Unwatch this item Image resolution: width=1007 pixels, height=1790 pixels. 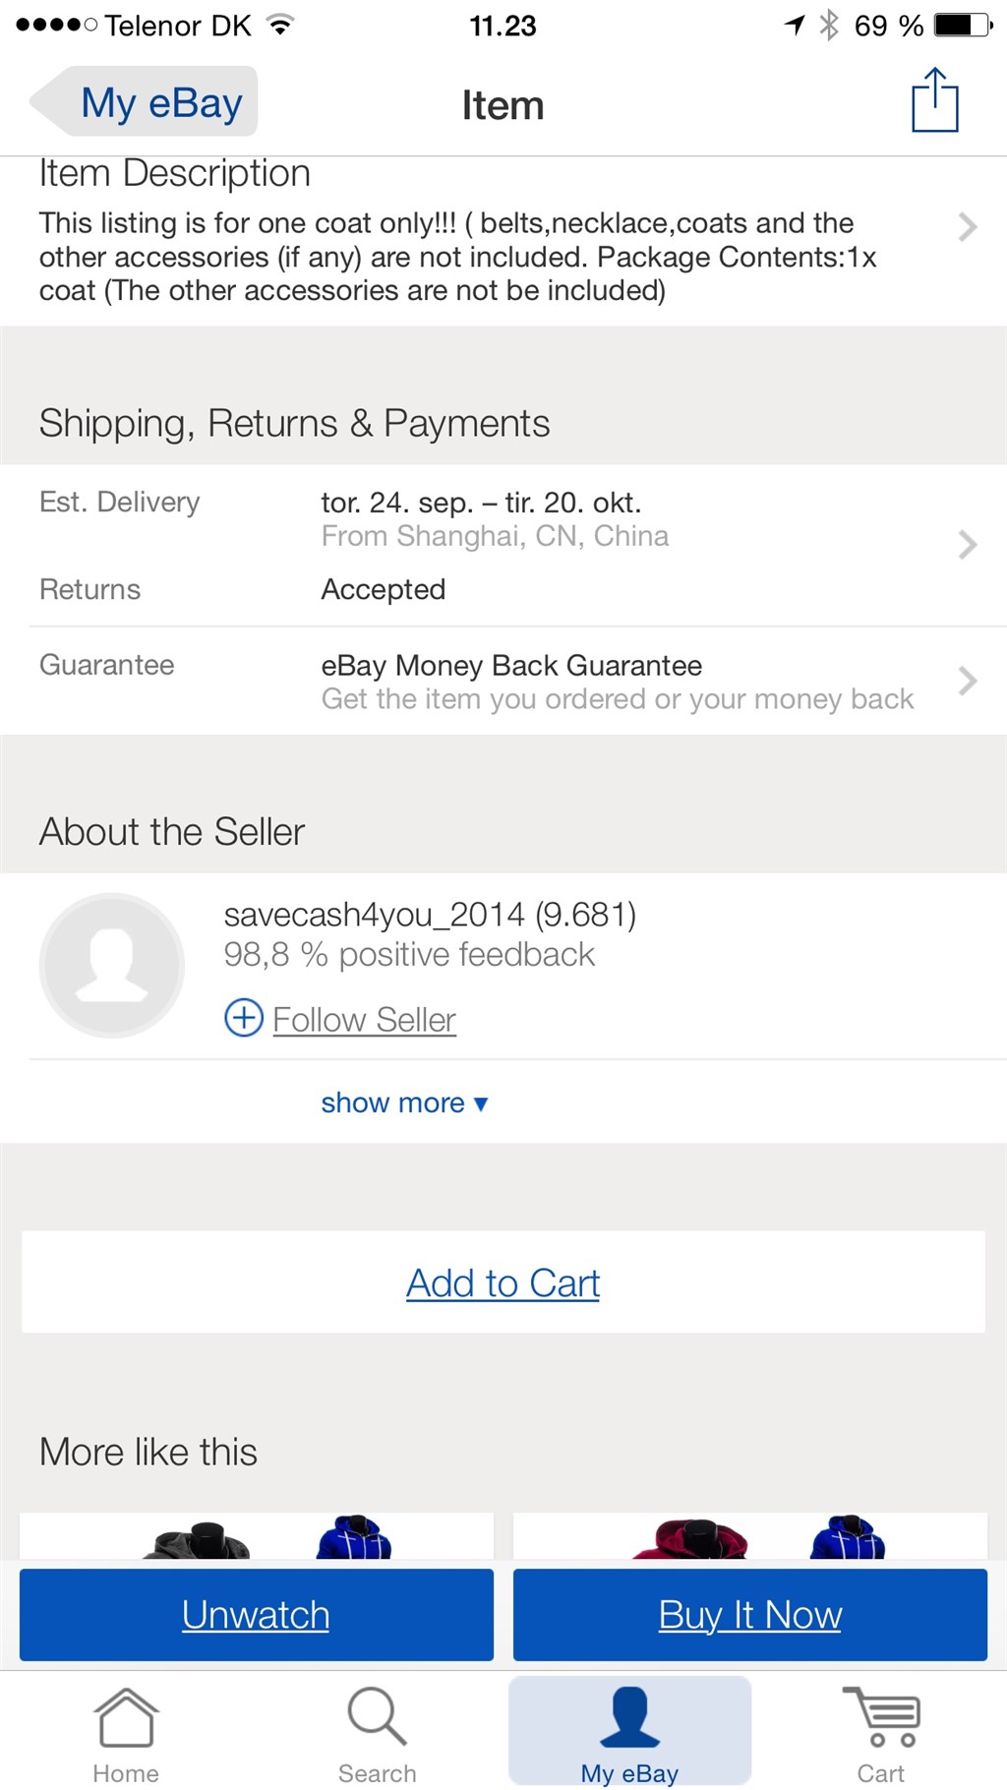coord(257,1615)
